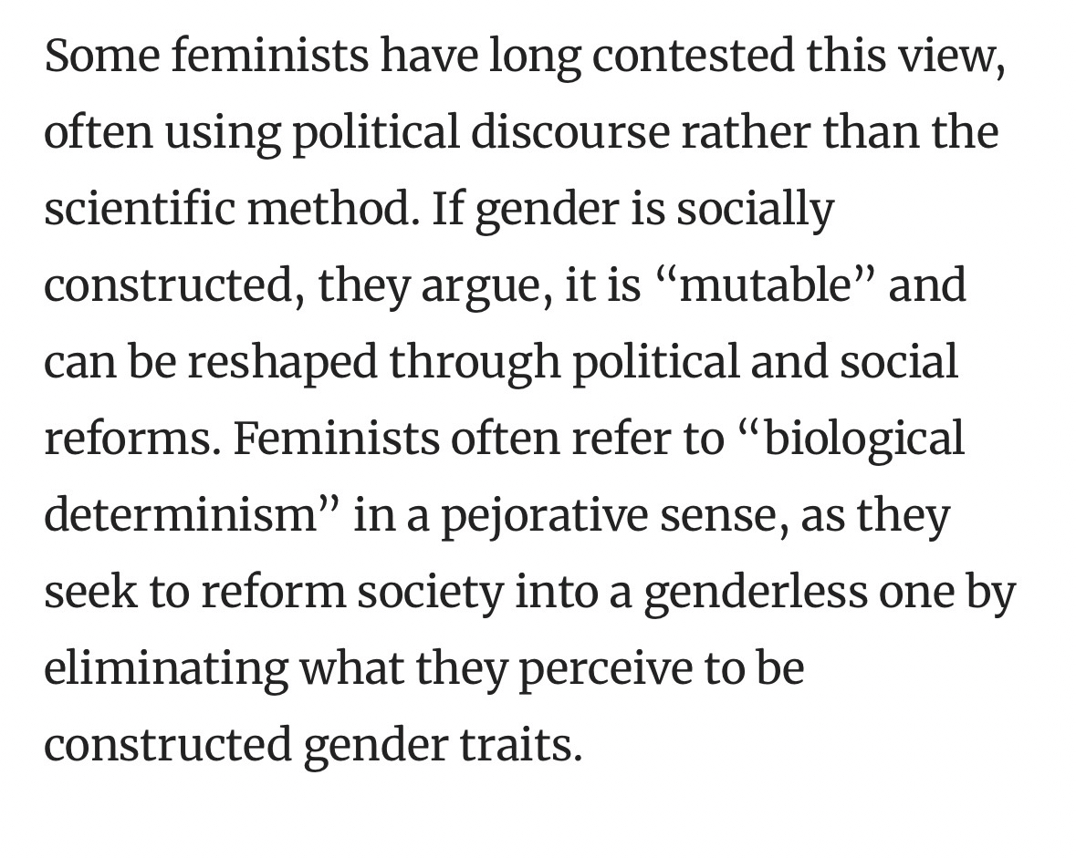The width and height of the screenshot is (1076, 858).
Task: Click the word "society" in the paragraph
Action: coord(429,594)
